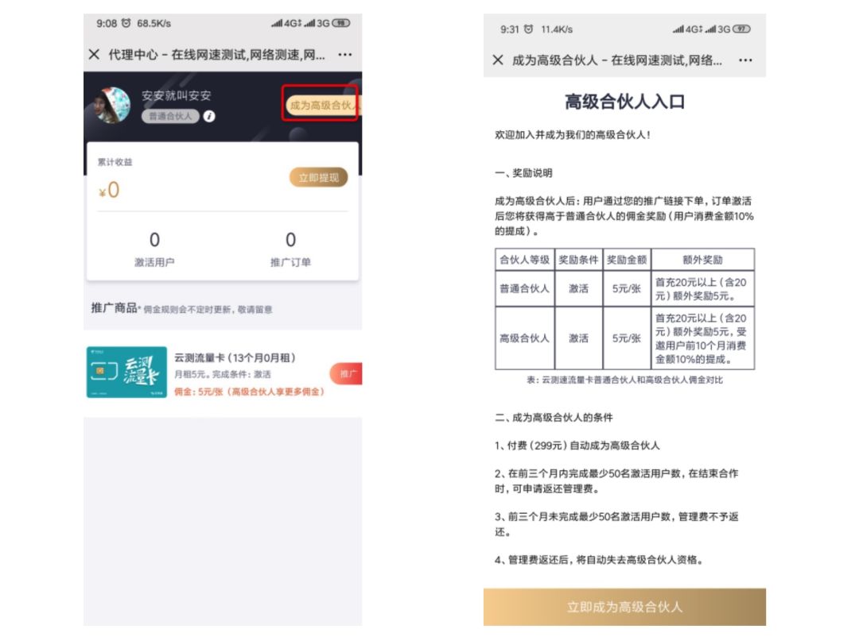This screenshot has width=859, height=641.
Task: Select the 普通合伙人 row cell in the table
Action: (x=524, y=288)
